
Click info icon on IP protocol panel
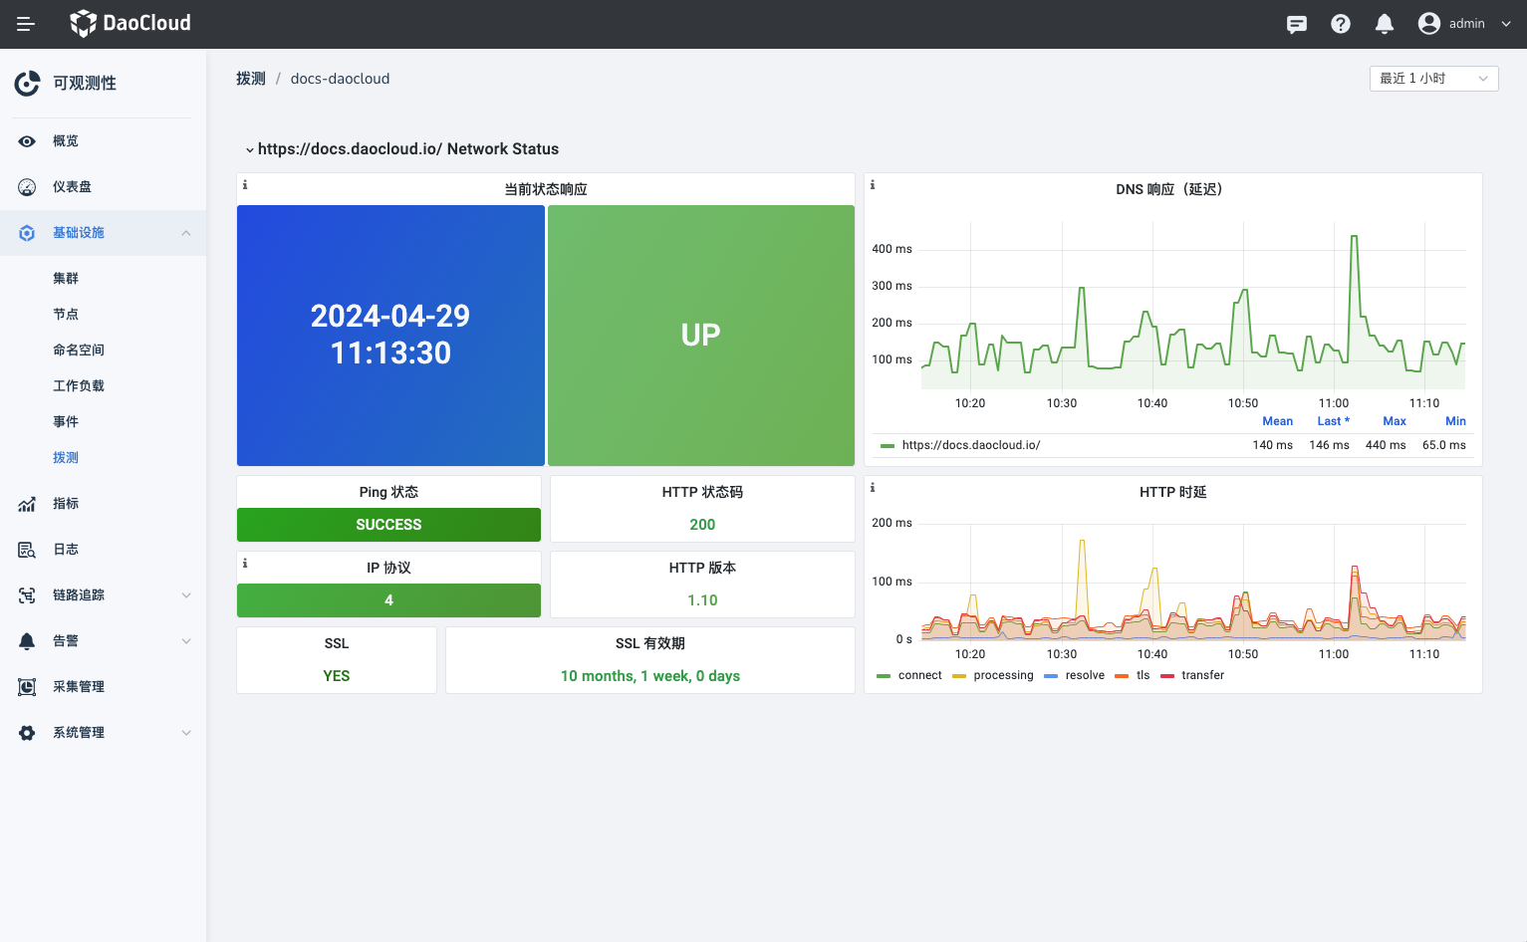(245, 564)
